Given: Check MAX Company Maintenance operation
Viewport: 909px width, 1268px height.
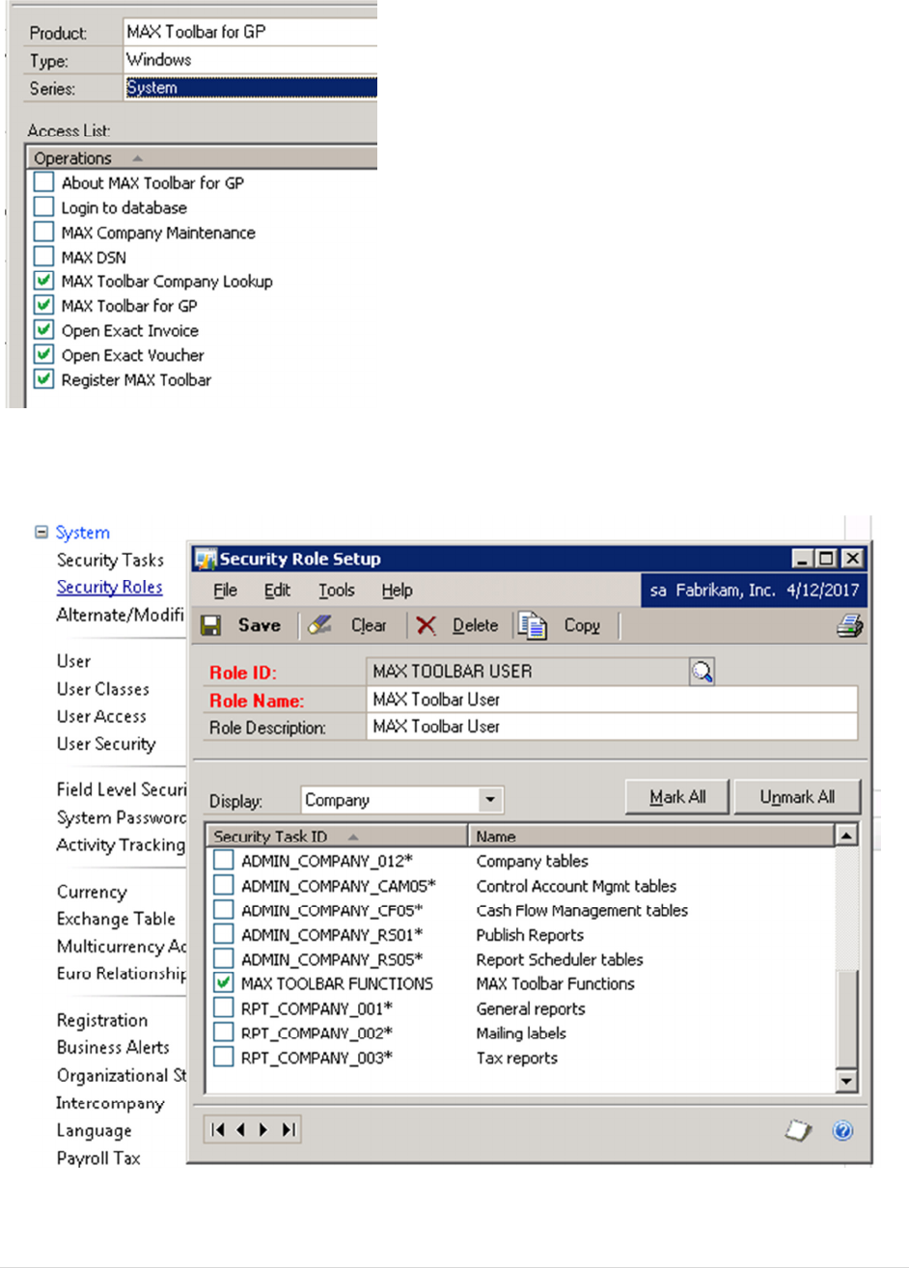Looking at the screenshot, I should [43, 232].
